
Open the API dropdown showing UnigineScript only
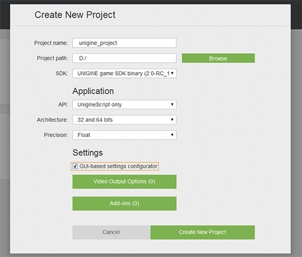click(124, 105)
